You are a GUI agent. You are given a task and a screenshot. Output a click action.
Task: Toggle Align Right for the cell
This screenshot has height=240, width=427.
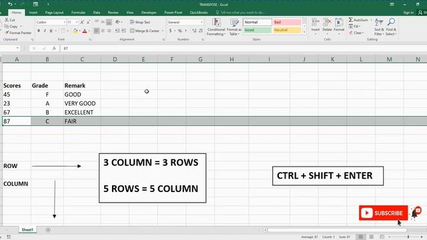click(x=109, y=31)
